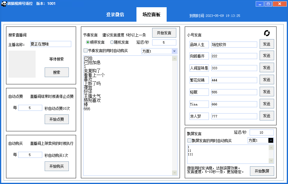Enable 节奏发言的同时自动购买 checkbox
The image size is (288, 184).
85,50
